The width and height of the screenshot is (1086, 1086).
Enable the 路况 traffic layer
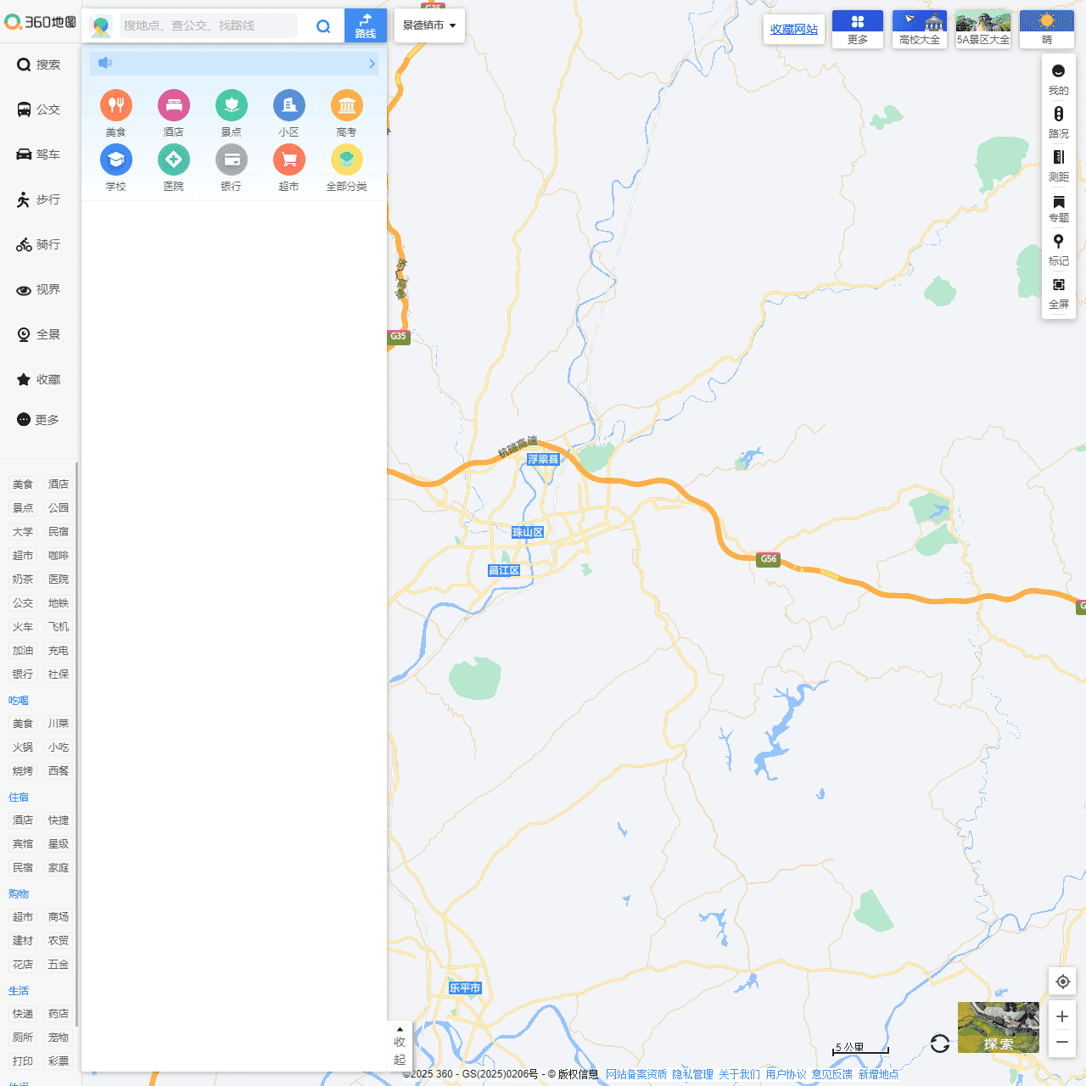coord(1058,121)
